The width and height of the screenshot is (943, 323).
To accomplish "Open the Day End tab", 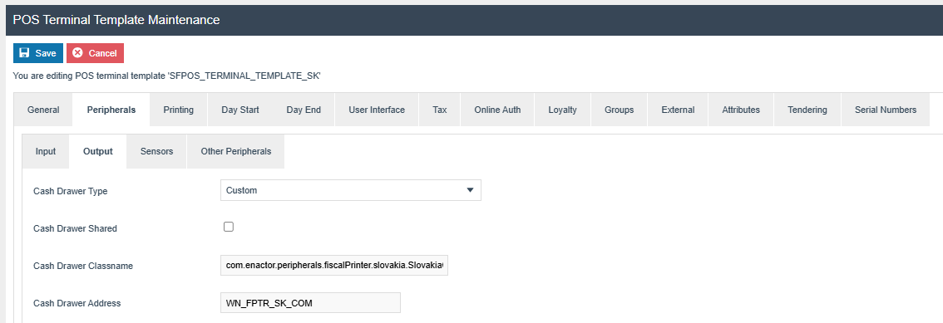I will (304, 110).
